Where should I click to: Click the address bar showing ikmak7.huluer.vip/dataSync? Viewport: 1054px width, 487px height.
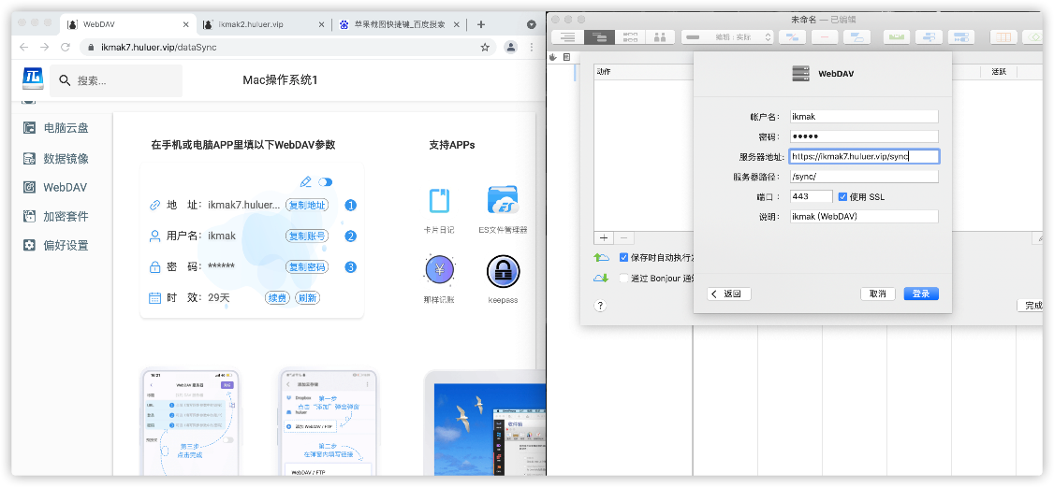point(287,47)
